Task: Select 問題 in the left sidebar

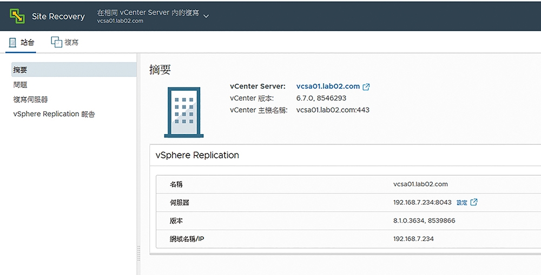Action: tap(21, 85)
